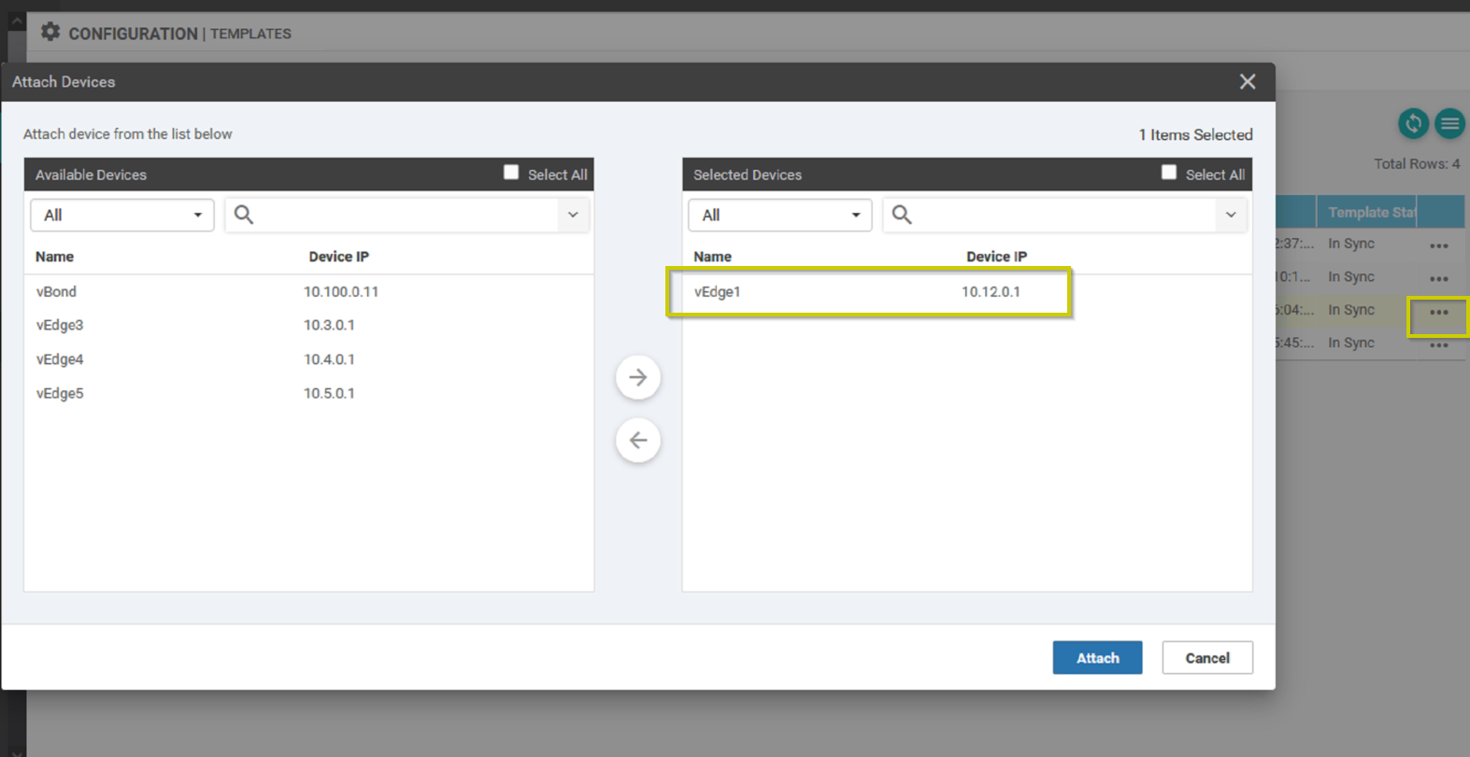Click Available Devices search field

tap(407, 215)
